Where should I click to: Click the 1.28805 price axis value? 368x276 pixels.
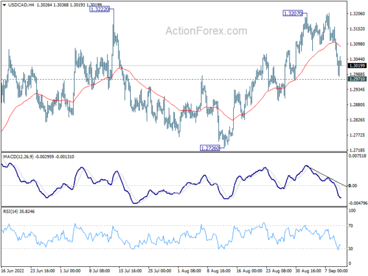357,105
